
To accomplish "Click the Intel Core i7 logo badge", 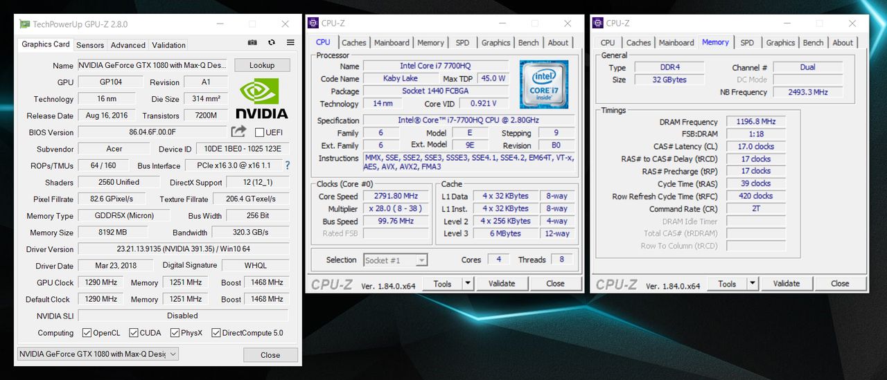I will [544, 84].
